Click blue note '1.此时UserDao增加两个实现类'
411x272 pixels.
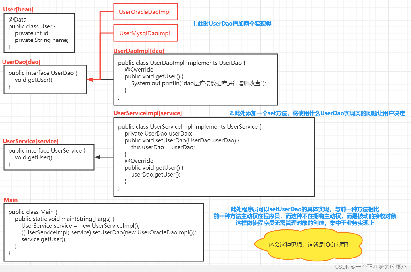tap(232, 24)
